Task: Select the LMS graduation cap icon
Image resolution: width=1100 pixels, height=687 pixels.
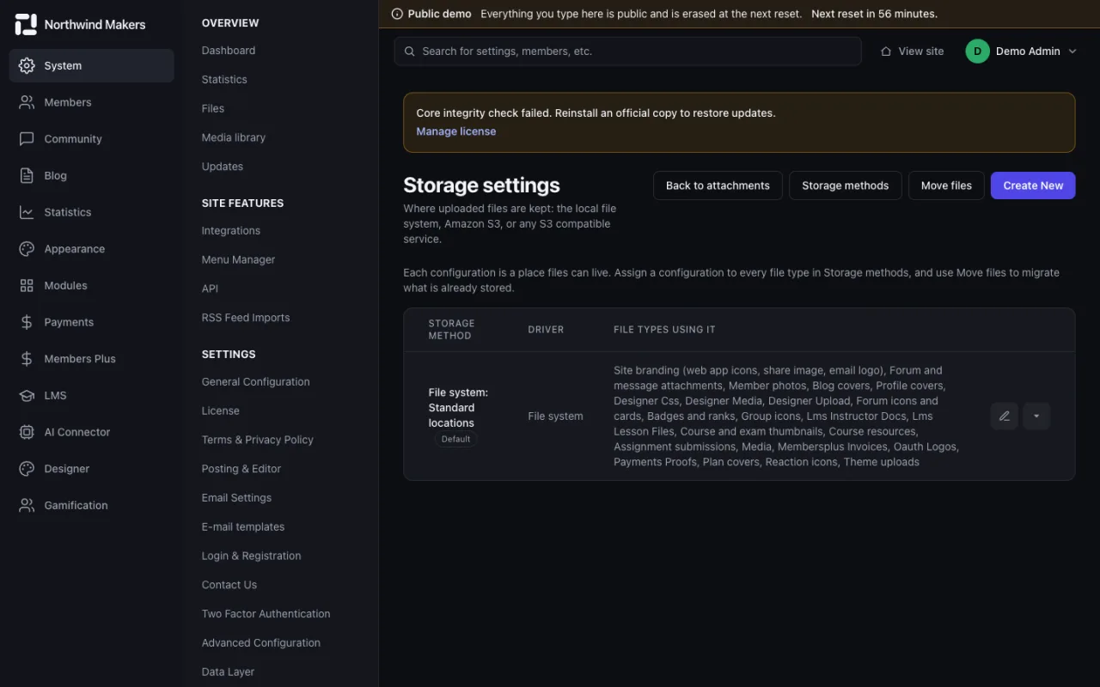Action: (27, 395)
